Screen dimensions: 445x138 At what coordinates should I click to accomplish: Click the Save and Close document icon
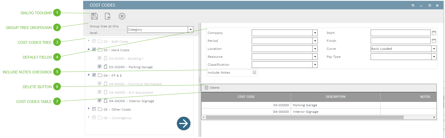point(108,16)
